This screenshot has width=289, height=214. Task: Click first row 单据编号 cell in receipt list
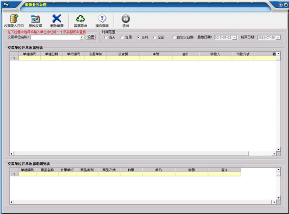click(x=30, y=58)
